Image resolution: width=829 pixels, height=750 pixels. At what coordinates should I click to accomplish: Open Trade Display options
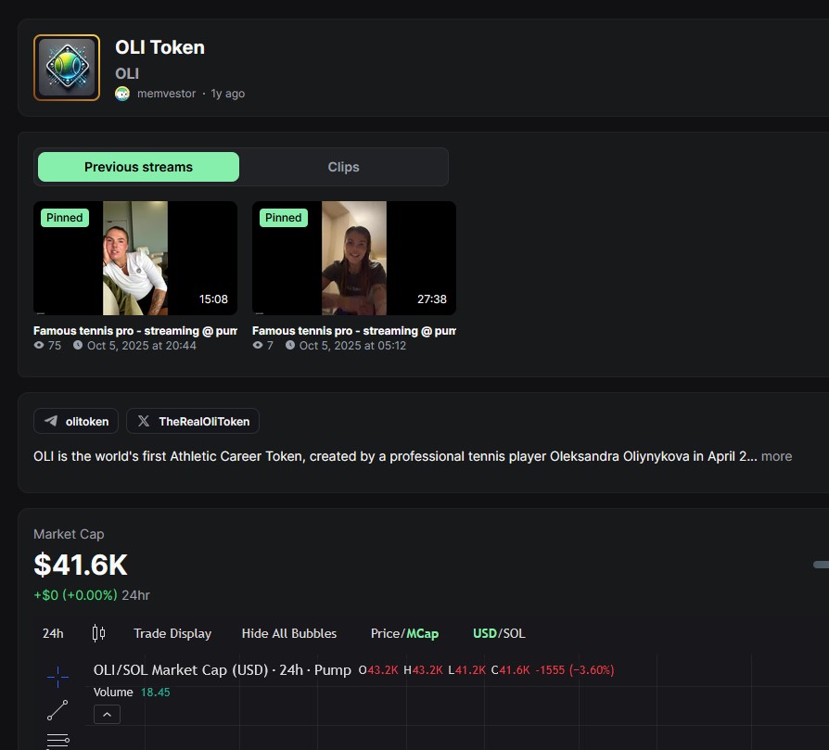[172, 633]
